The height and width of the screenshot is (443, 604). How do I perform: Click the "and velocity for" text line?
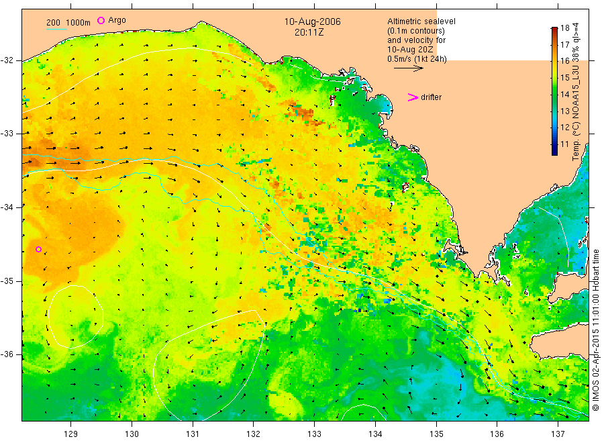tap(416, 40)
